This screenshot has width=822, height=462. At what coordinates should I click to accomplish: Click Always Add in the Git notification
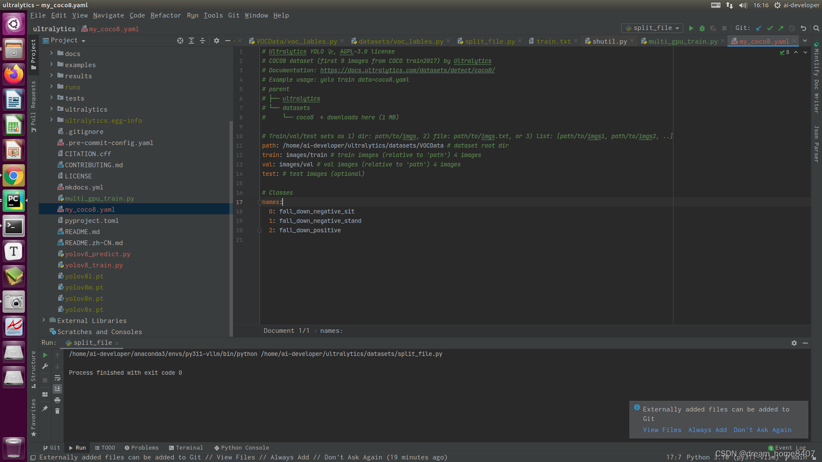(x=707, y=430)
